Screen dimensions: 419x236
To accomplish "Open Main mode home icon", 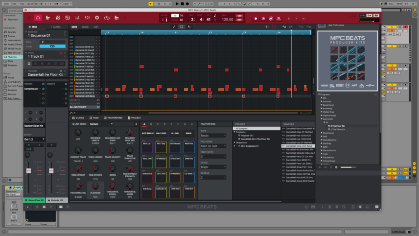I will click(x=38, y=18).
